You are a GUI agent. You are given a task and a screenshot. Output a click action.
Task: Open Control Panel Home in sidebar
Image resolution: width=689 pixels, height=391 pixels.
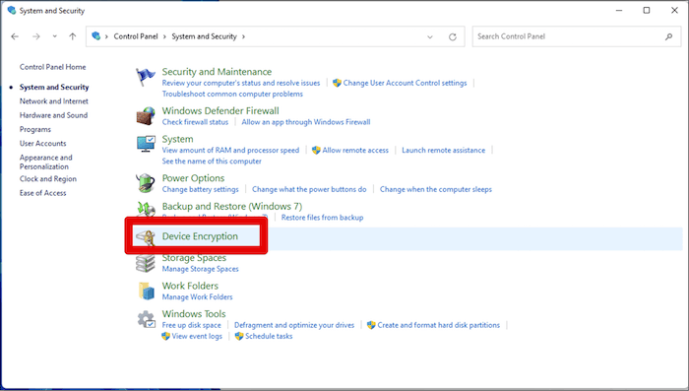[53, 67]
